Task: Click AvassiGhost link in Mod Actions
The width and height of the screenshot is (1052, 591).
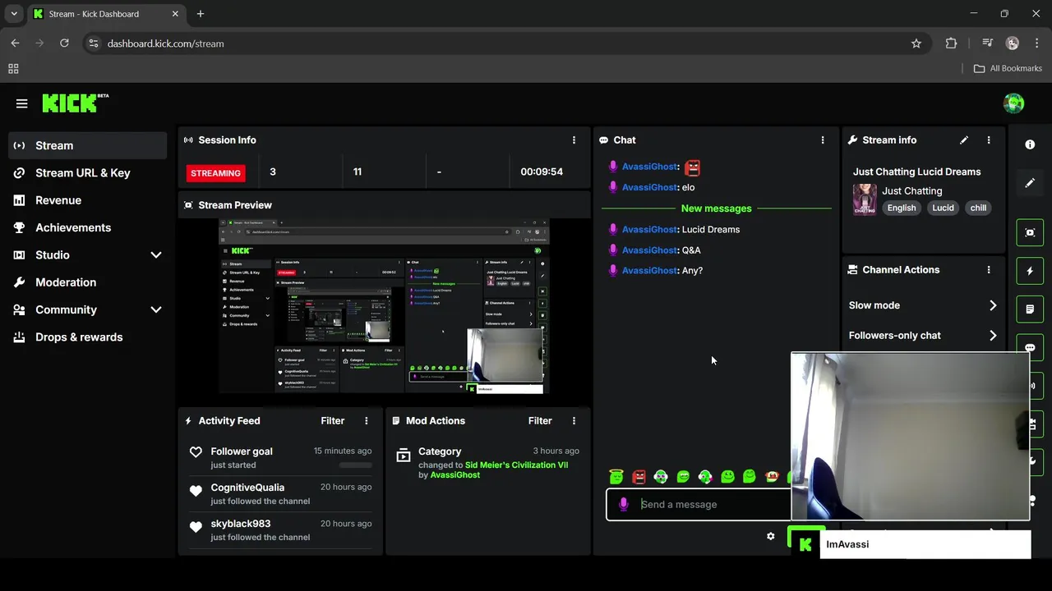Action: (x=454, y=475)
